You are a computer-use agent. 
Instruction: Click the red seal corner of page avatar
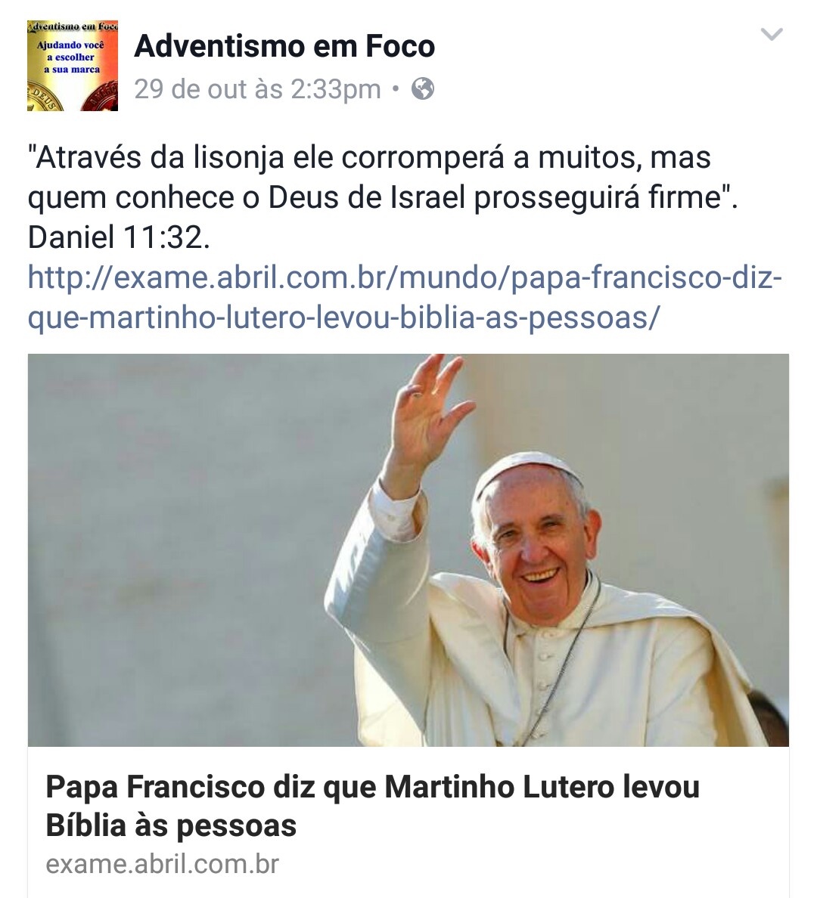(x=101, y=96)
